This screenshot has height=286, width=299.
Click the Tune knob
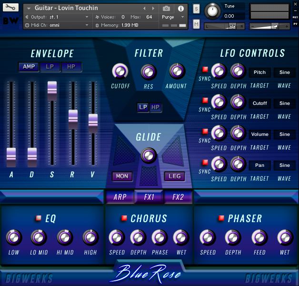click(212, 11)
